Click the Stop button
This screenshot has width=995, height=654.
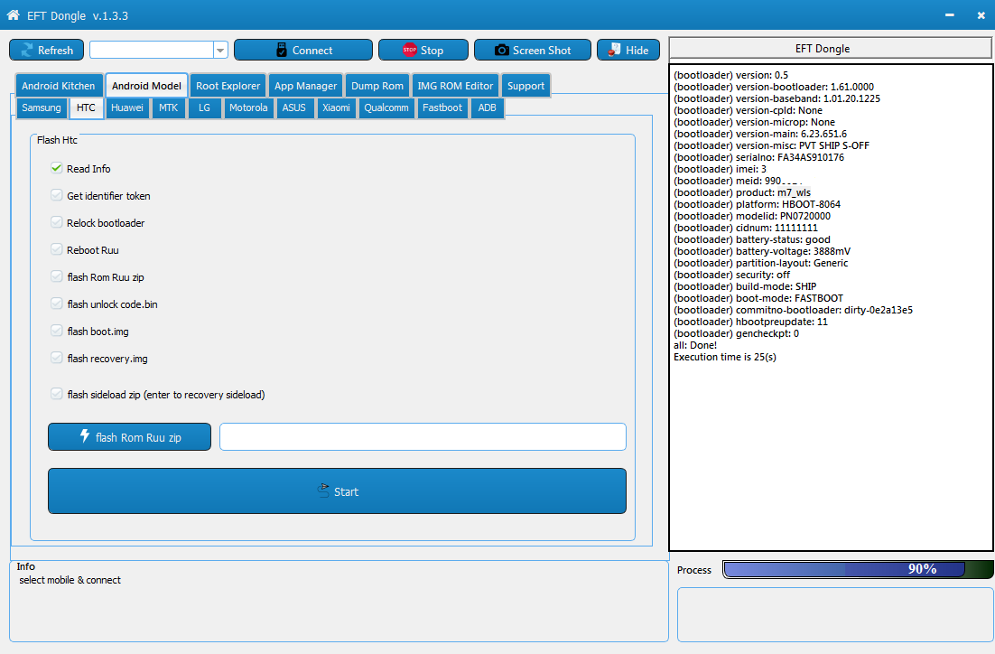tap(423, 51)
